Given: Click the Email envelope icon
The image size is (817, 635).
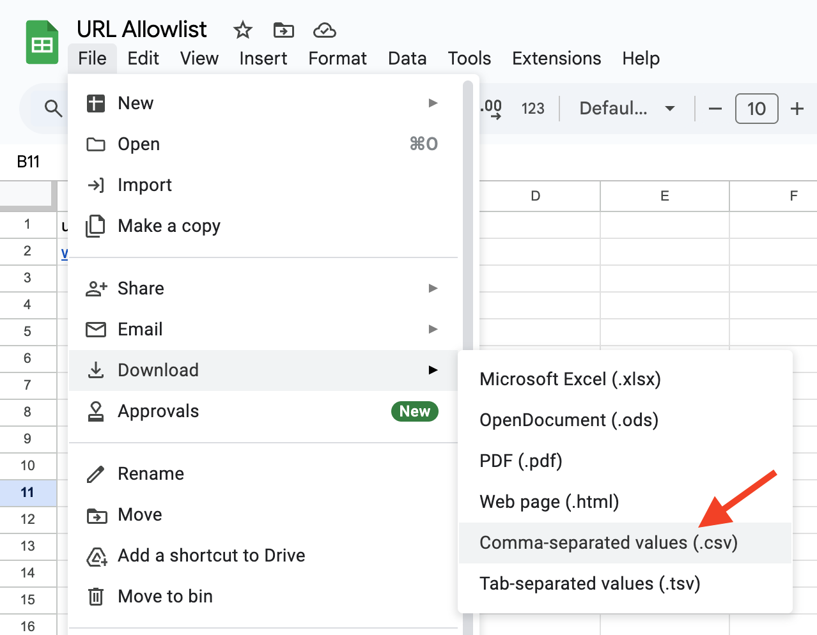Looking at the screenshot, I should [x=96, y=330].
